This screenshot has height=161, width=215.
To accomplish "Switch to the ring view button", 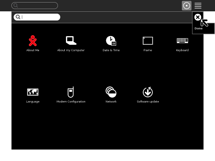I will (186, 5).
